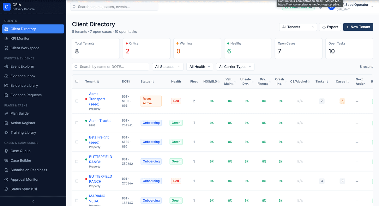Open BUTTERFIELD RANCH link for DOT-273866
The image size is (379, 206).
[x=100, y=179]
